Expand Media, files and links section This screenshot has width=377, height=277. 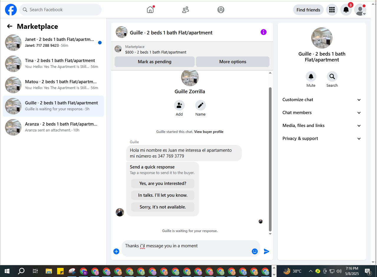322,126
